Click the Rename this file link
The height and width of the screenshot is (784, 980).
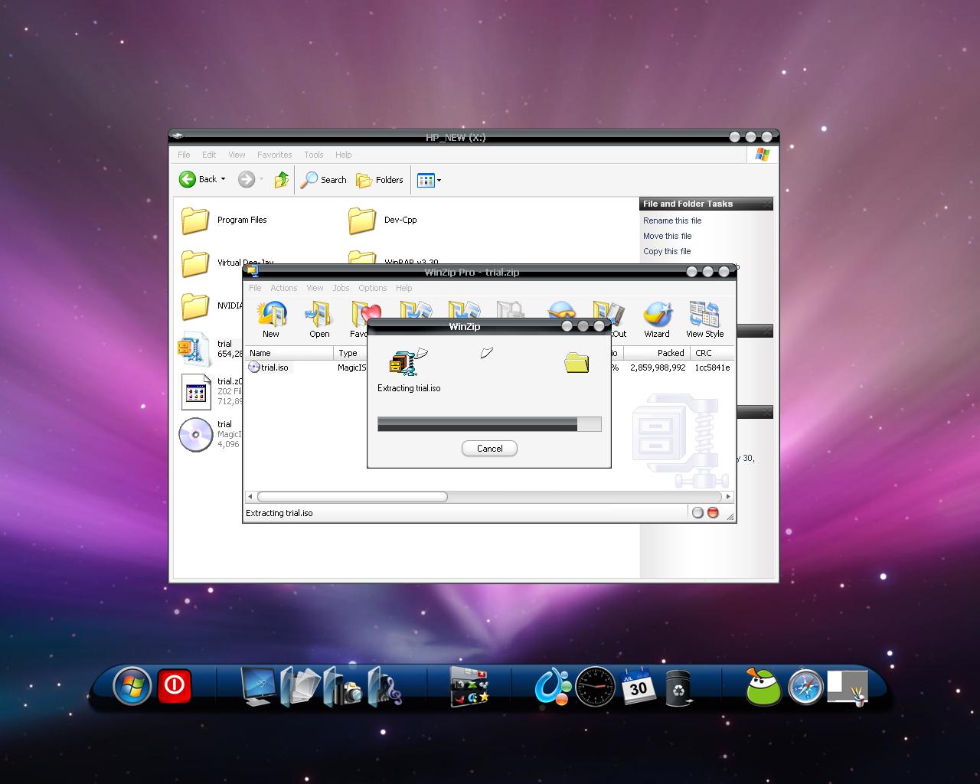(x=672, y=220)
